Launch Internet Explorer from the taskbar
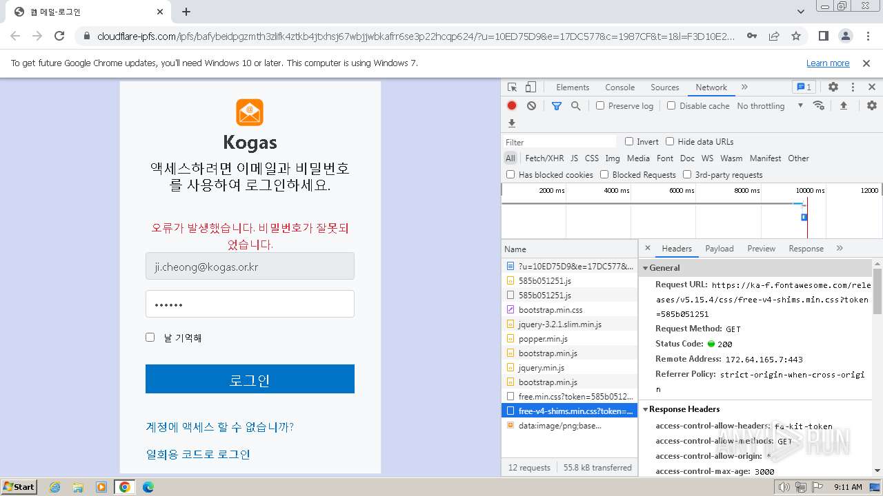The image size is (883, 496). coord(55,487)
